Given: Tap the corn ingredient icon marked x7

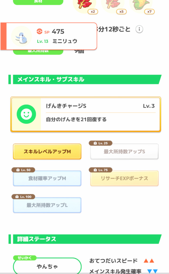Looking at the screenshot, I should point(141,5).
